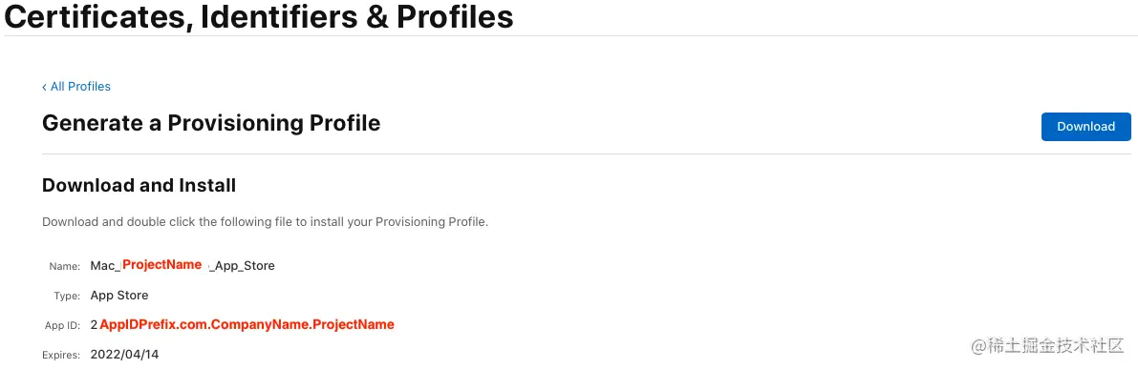Image resolution: width=1138 pixels, height=369 pixels.
Task: Click the Certificates, Identifiers & Profiles heading
Action: pos(259,17)
